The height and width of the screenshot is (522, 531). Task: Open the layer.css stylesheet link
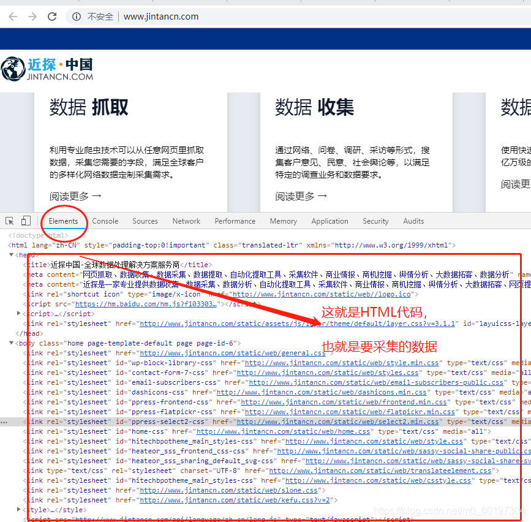coord(297,323)
